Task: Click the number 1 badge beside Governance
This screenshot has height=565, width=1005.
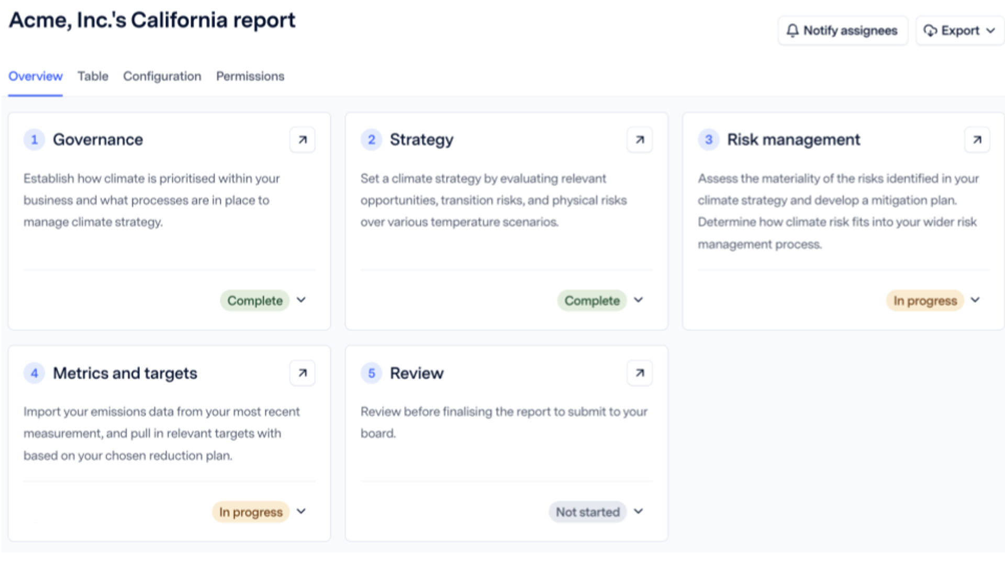Action: (34, 140)
